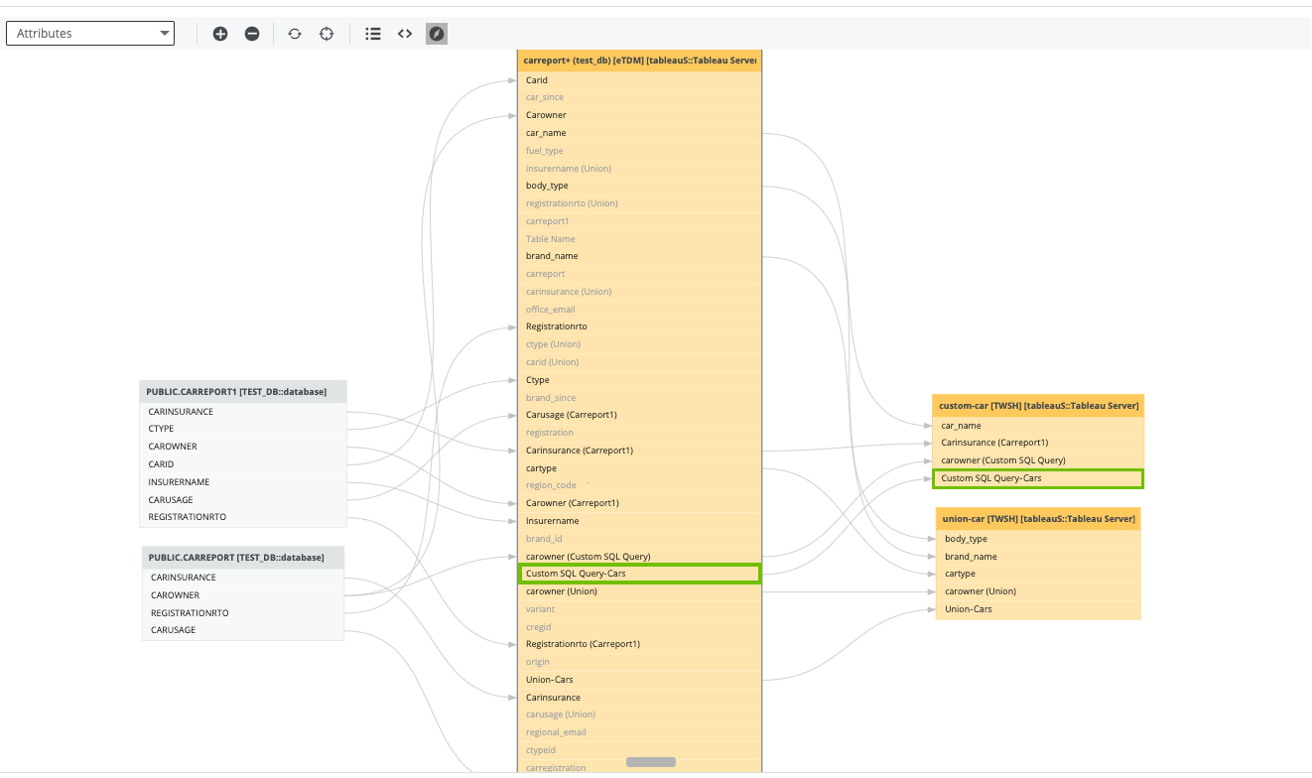Click brand_name in union-car table
This screenshot has width=1312, height=778.
point(1038,557)
